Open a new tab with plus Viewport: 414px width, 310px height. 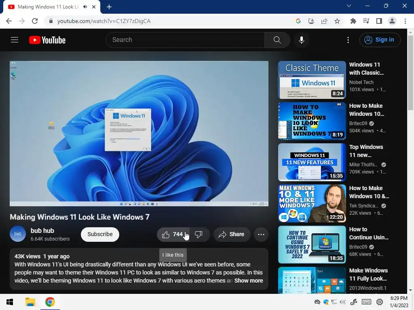click(109, 7)
